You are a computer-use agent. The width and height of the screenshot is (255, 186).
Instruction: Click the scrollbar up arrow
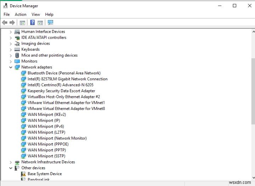click(x=253, y=32)
